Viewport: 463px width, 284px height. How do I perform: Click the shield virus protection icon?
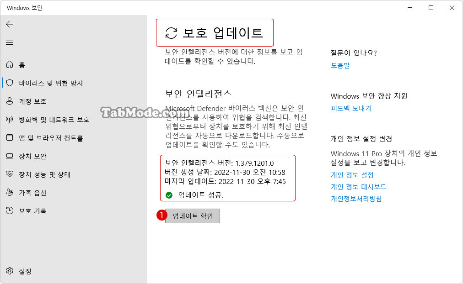point(10,83)
